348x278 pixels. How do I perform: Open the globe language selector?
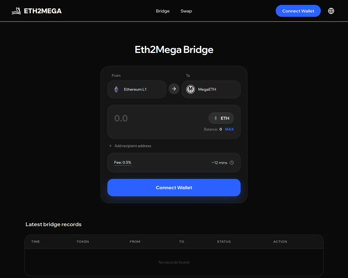coord(331,11)
